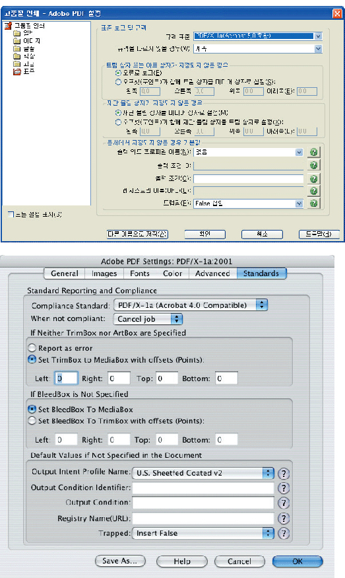Select first bleed box radio in Korean dialog
Viewport: 345px width, 578px height.
[x=118, y=113]
